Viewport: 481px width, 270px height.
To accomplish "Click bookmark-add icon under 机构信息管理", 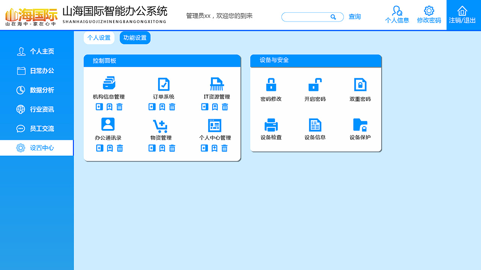I will 109,107.
